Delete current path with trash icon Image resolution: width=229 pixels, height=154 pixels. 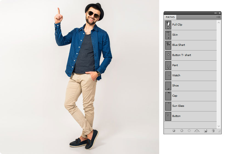213,131
